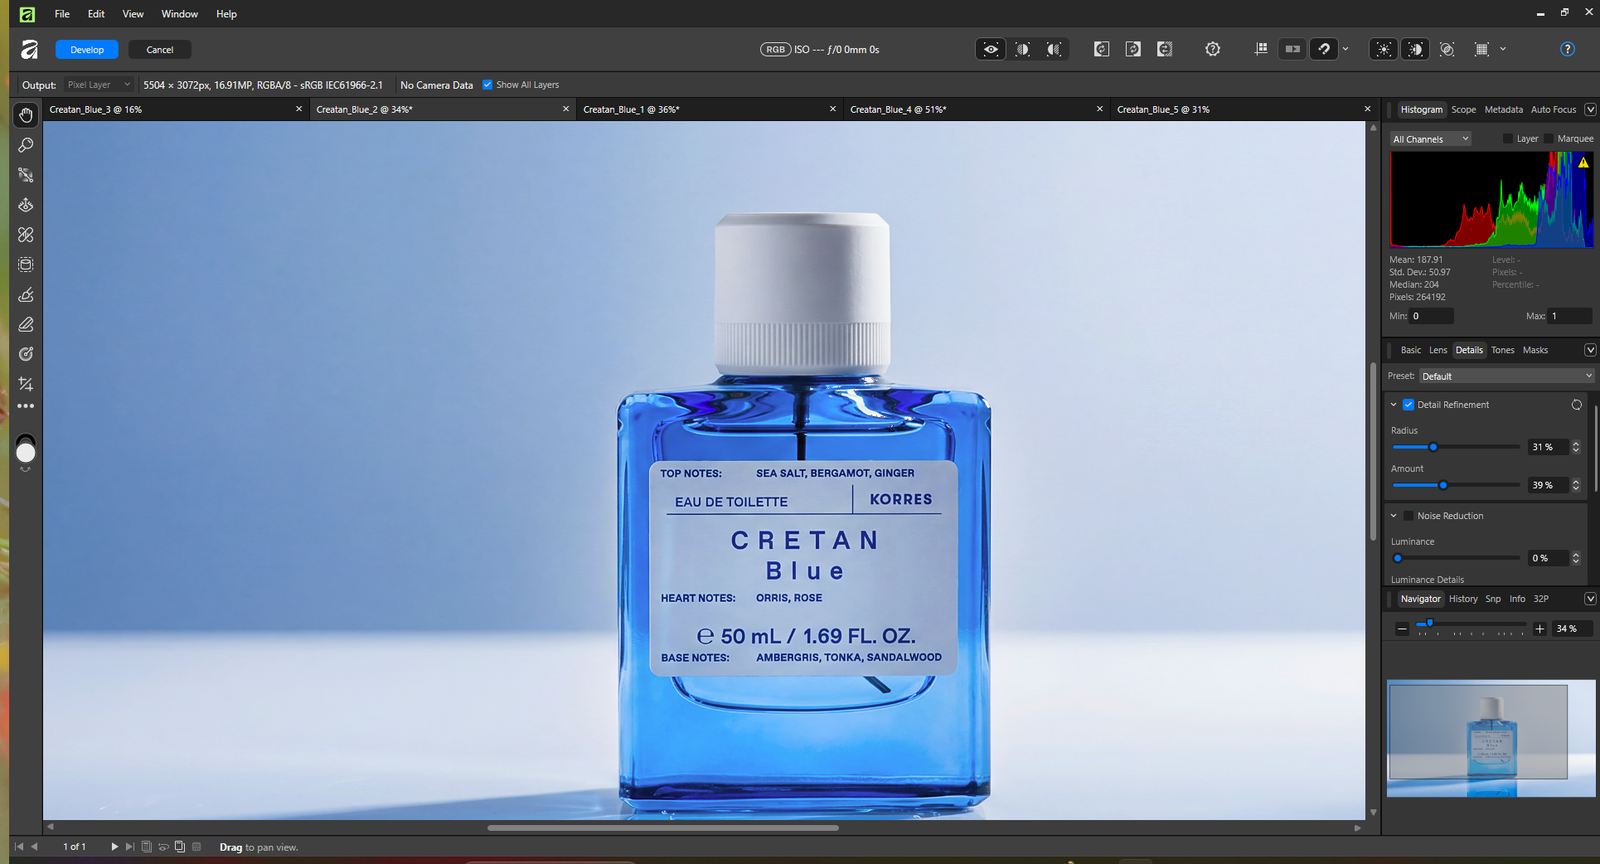Open the Edit menu
1600x864 pixels.
click(96, 14)
